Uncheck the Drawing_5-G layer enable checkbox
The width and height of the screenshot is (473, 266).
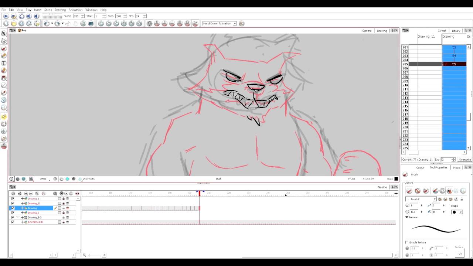(13, 218)
